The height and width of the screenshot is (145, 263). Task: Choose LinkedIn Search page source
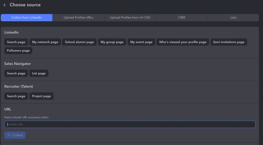[x=16, y=42]
